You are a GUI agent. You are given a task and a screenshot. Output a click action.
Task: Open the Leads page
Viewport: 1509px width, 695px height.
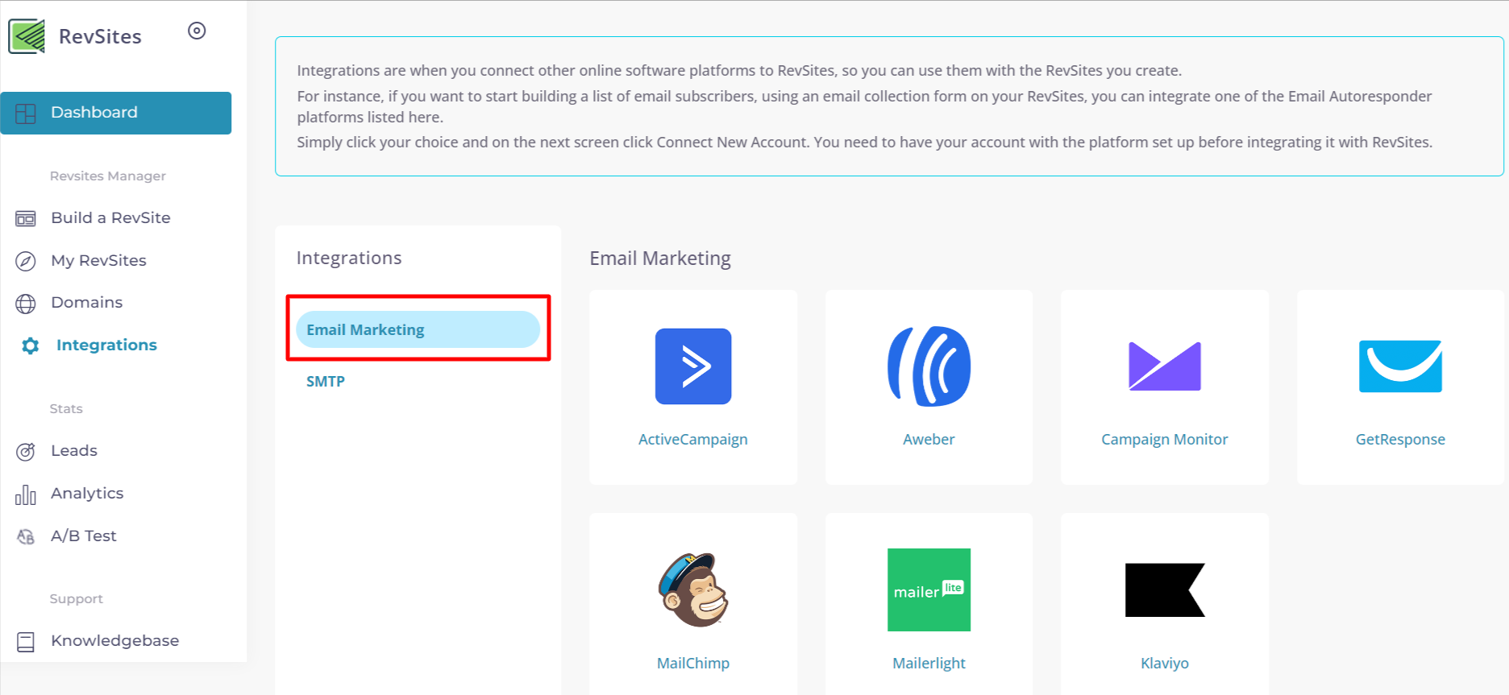click(x=73, y=451)
